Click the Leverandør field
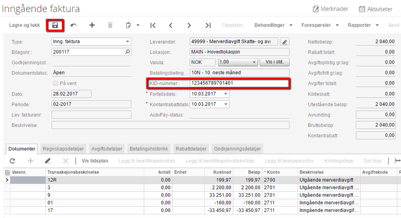The width and height of the screenshot is (401, 218). tap(234, 41)
